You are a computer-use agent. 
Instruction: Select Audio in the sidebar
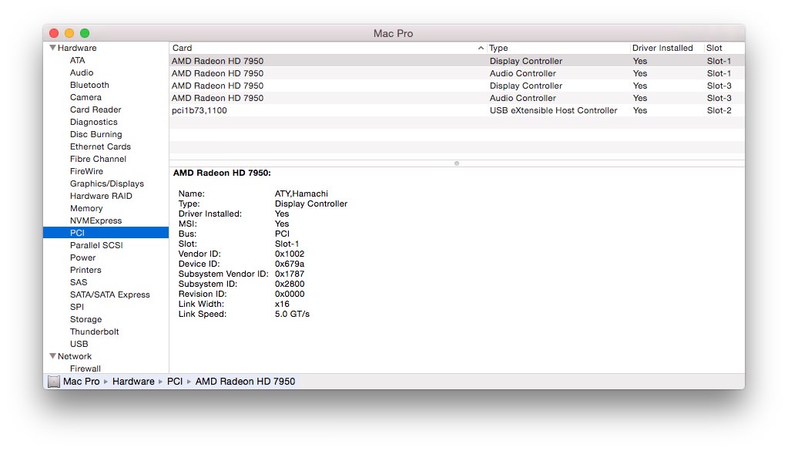pos(82,72)
